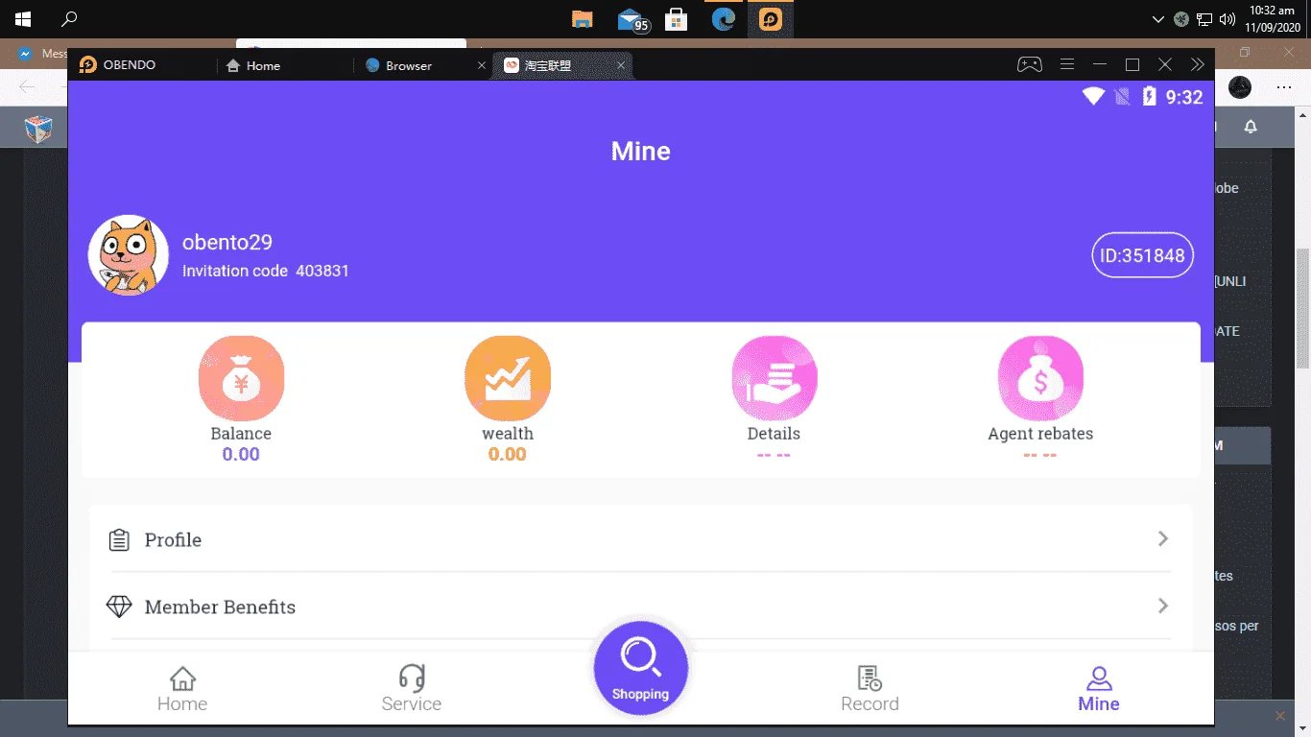Expand the emulator sidebar double-arrow

[x=1197, y=64]
